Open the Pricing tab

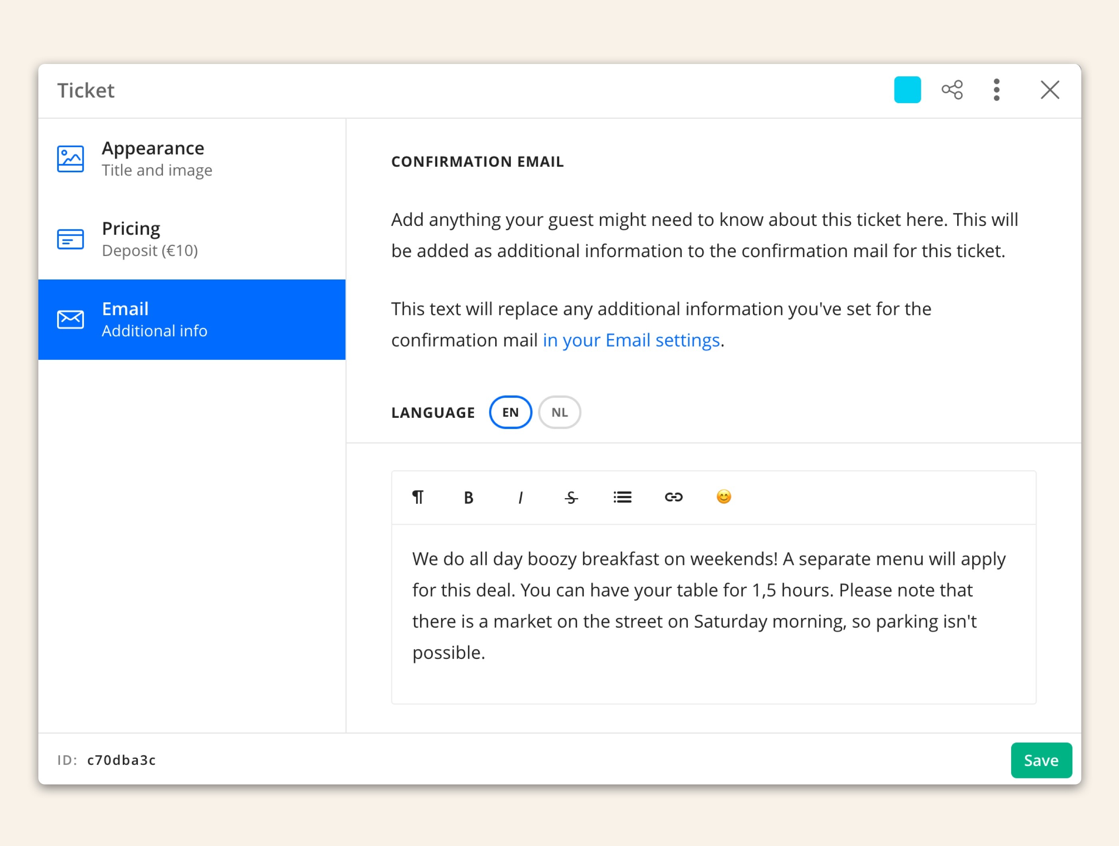tap(192, 239)
